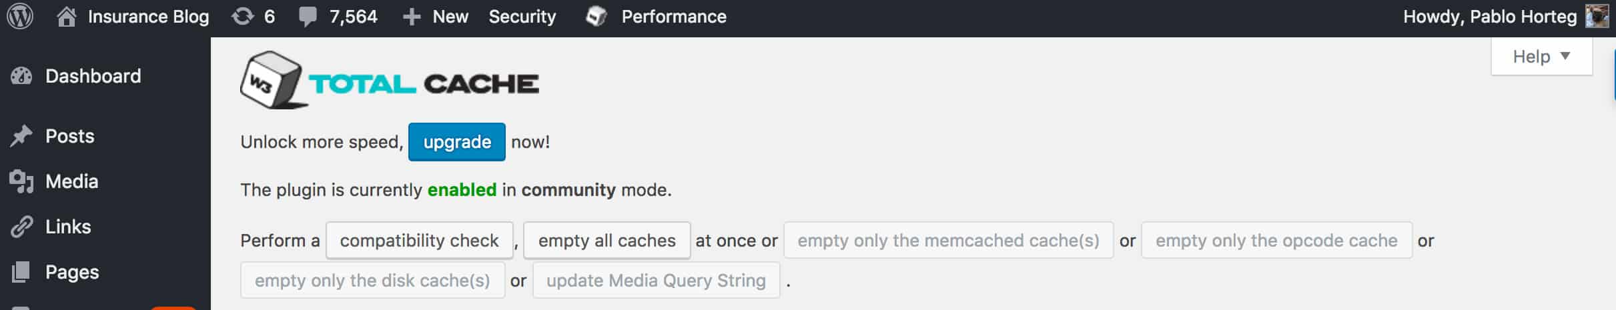Image resolution: width=1616 pixels, height=310 pixels.
Task: Click empty only the disk cache(s)
Action: 372,281
